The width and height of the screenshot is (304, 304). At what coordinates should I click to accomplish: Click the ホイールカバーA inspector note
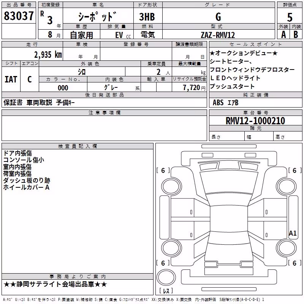click(26, 187)
